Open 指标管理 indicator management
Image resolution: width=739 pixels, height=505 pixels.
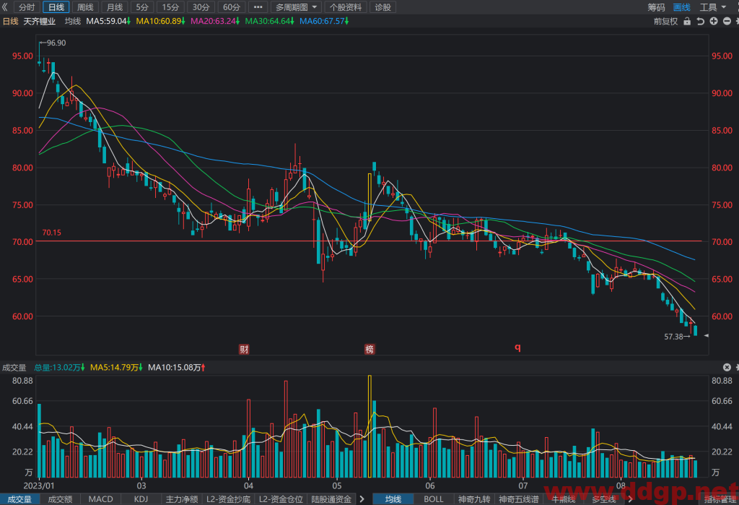721,499
